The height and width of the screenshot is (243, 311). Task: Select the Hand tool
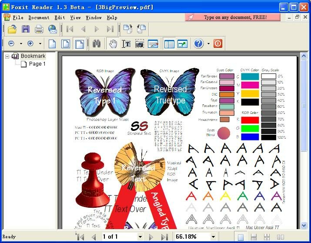click(113, 43)
